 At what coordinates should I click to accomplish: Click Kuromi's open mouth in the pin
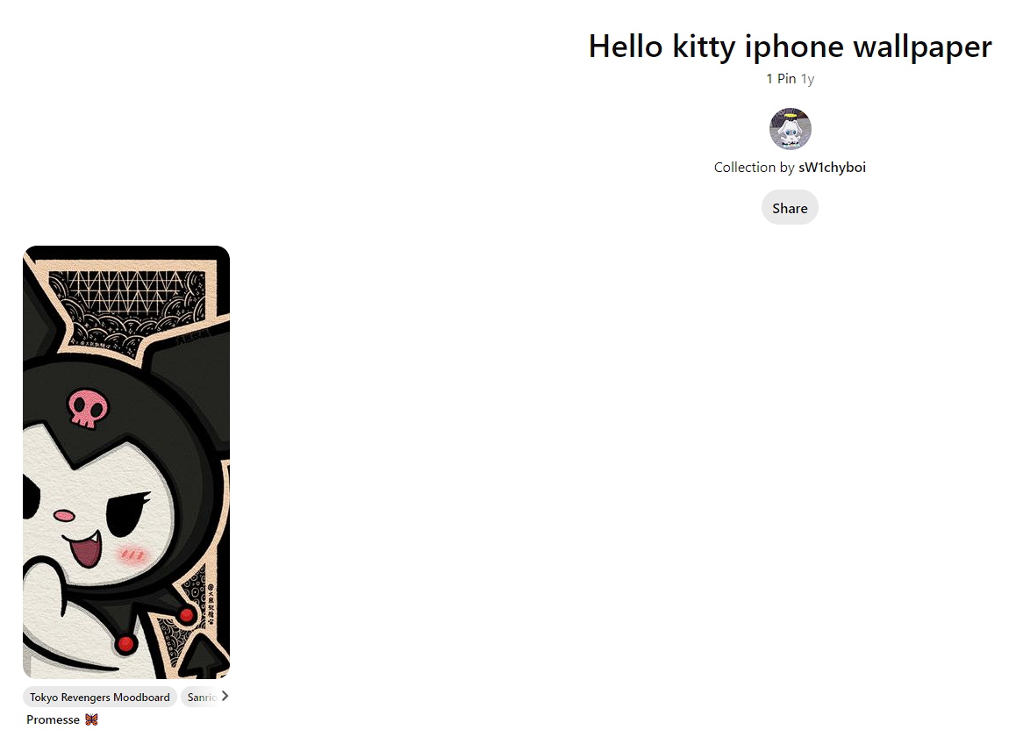85,551
